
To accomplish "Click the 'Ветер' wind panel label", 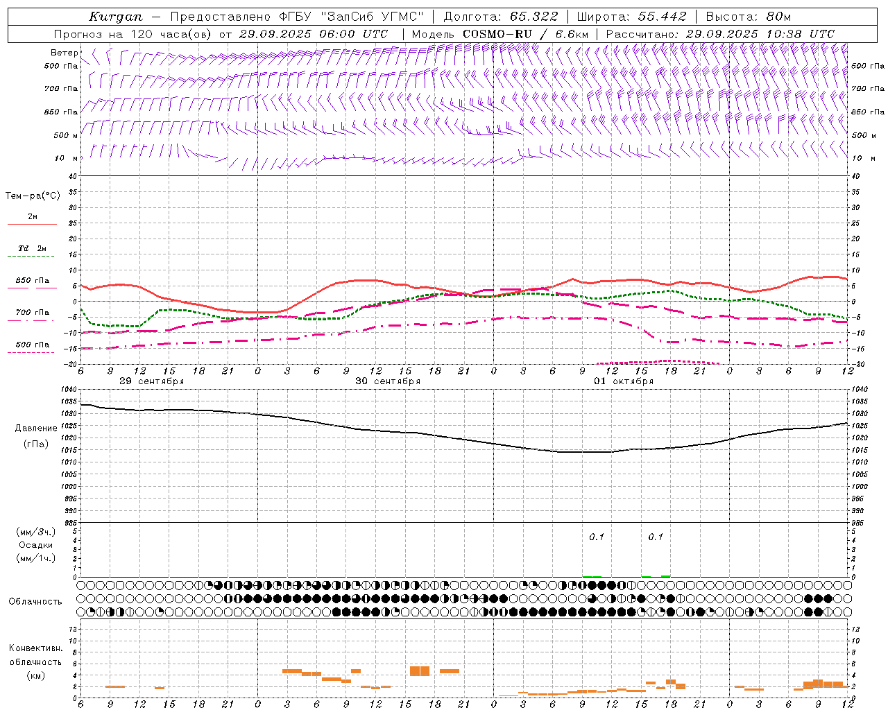I will click(x=64, y=53).
